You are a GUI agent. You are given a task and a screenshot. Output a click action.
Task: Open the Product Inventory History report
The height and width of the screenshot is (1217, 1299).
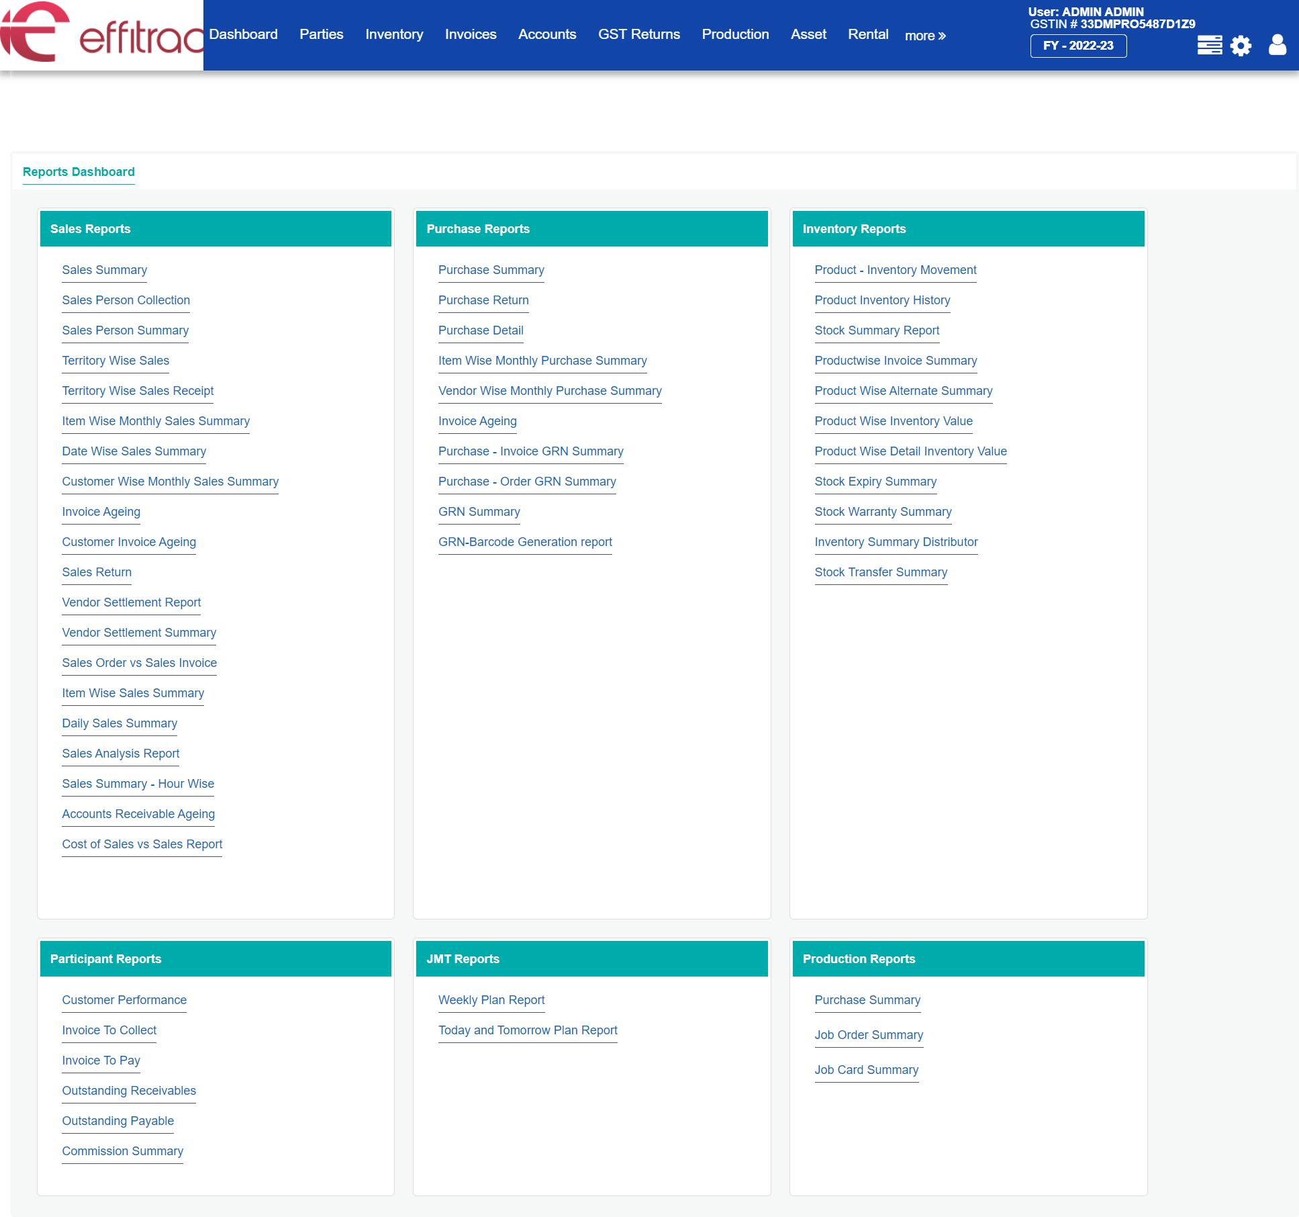point(883,300)
